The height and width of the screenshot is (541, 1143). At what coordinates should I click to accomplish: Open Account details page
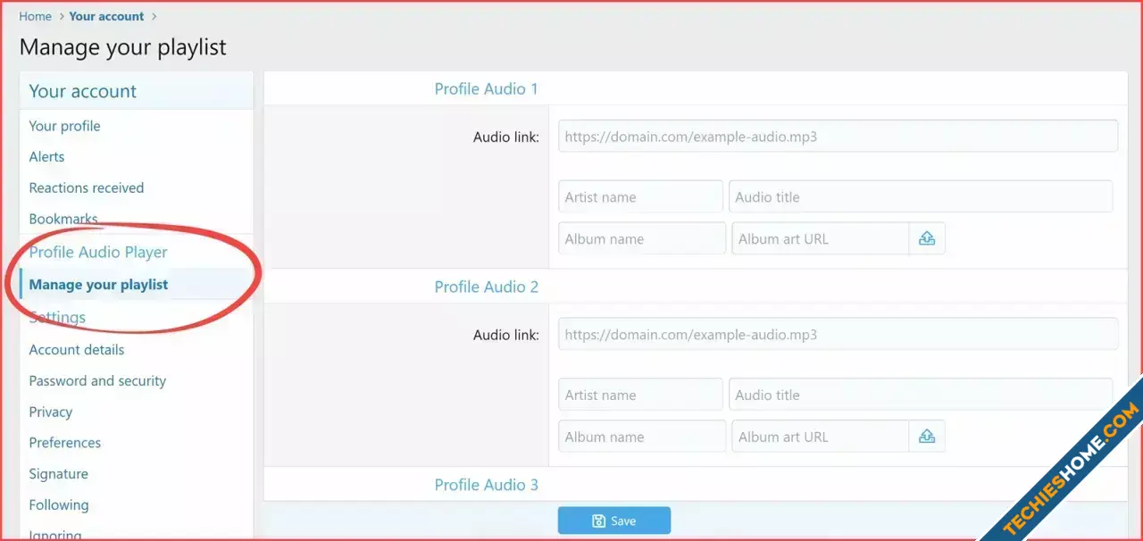[77, 350]
